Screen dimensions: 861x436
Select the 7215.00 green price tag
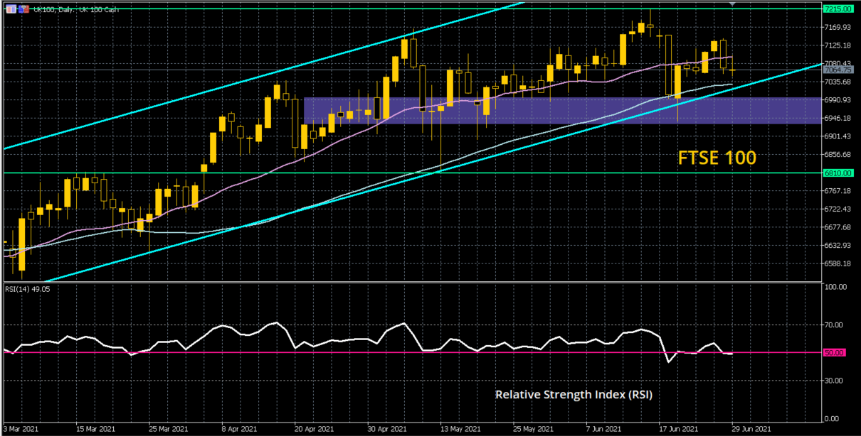click(x=838, y=9)
